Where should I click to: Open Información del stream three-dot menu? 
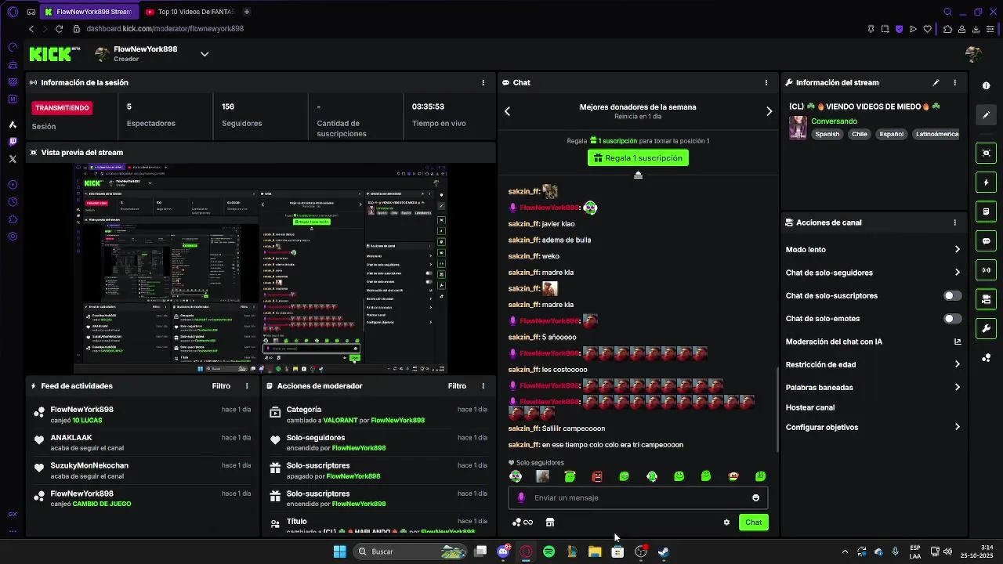(954, 82)
